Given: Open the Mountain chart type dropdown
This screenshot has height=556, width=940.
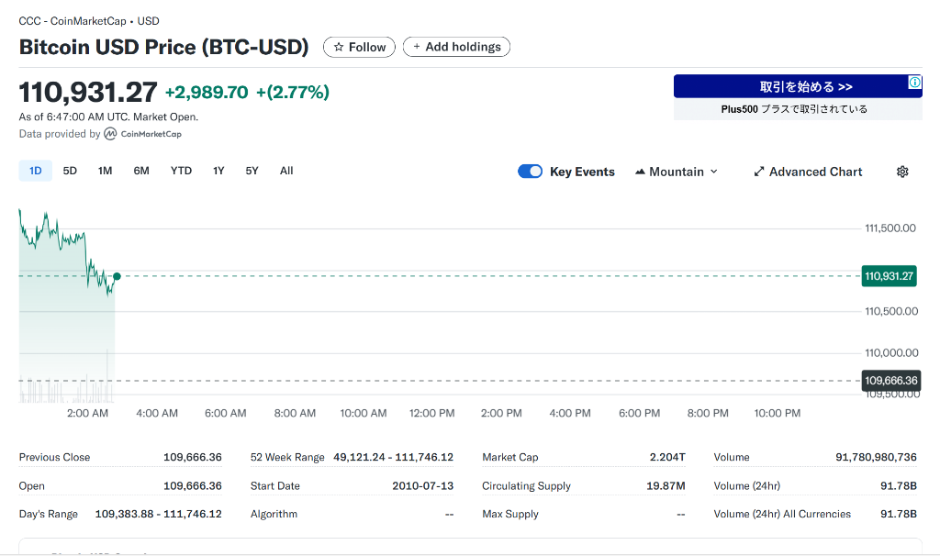Looking at the screenshot, I should (x=677, y=172).
